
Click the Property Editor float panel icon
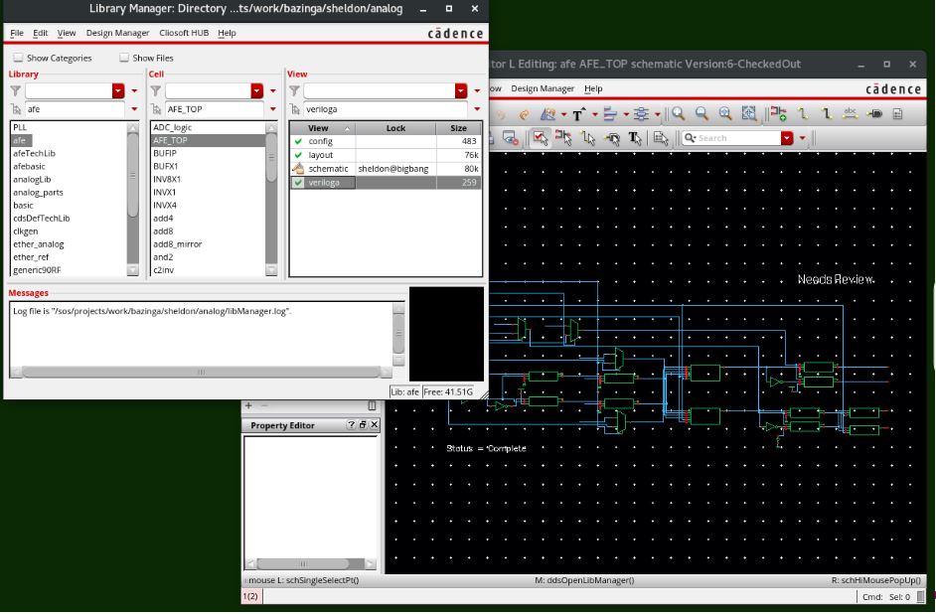363,425
